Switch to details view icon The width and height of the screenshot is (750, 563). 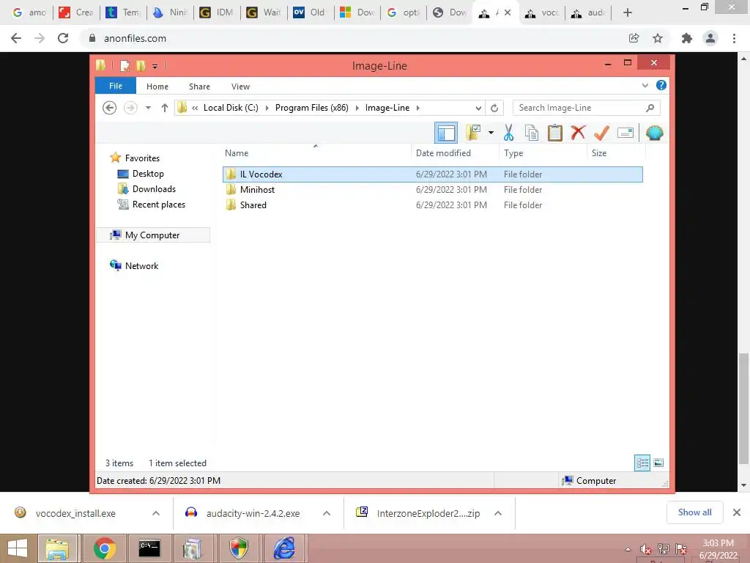click(x=642, y=463)
